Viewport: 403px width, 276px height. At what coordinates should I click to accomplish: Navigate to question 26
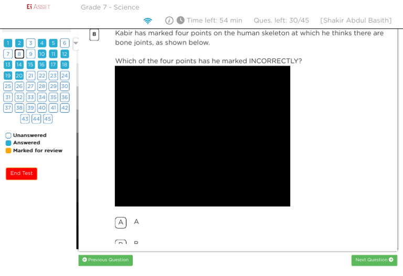coord(19,86)
